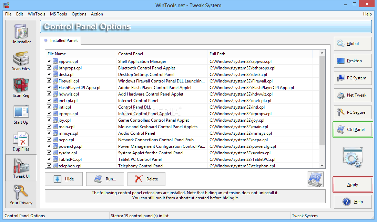Viewport: 377px width, 222px height.
Task: Click the Help button below Apply
Action: click(x=353, y=202)
